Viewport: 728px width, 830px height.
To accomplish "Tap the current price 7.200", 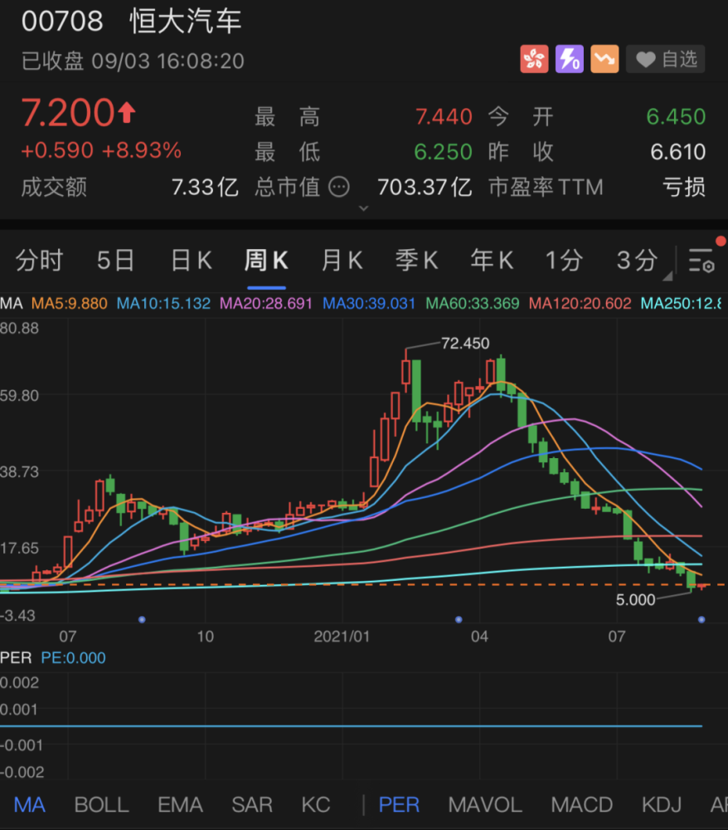I will pyautogui.click(x=68, y=113).
